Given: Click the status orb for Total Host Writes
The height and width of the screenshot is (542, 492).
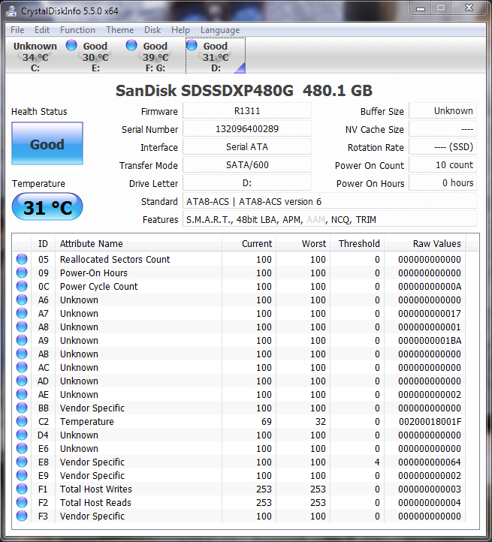Looking at the screenshot, I should tap(22, 489).
